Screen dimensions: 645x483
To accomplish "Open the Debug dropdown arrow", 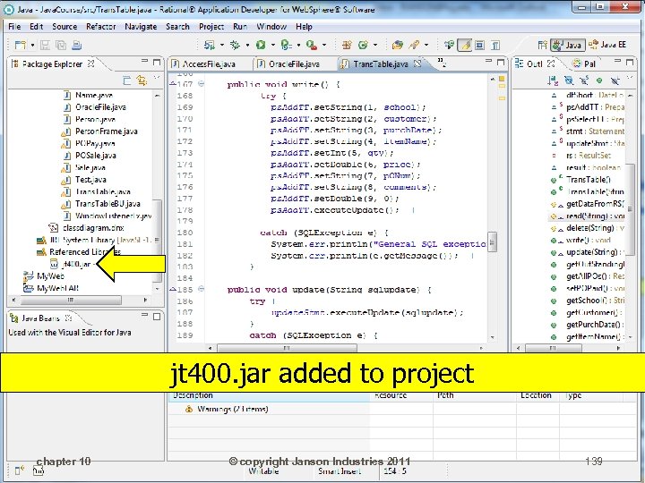I will click(x=247, y=45).
